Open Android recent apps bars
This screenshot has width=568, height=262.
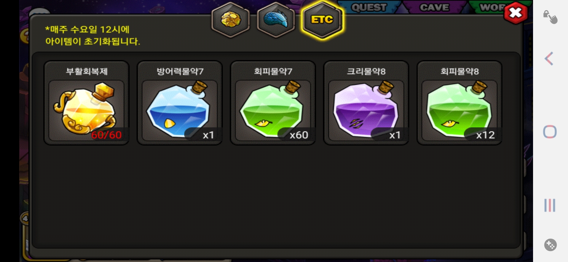(x=550, y=205)
